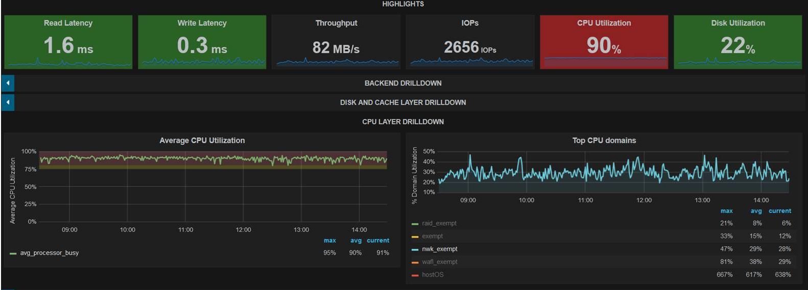808x290 pixels.
Task: Open the Disk Utilization stat panel
Action: (x=738, y=42)
